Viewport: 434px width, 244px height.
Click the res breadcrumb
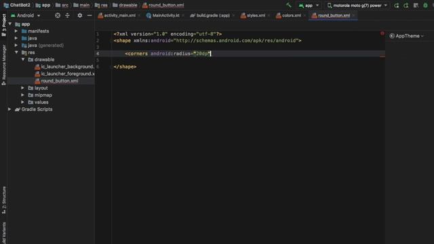click(101, 5)
